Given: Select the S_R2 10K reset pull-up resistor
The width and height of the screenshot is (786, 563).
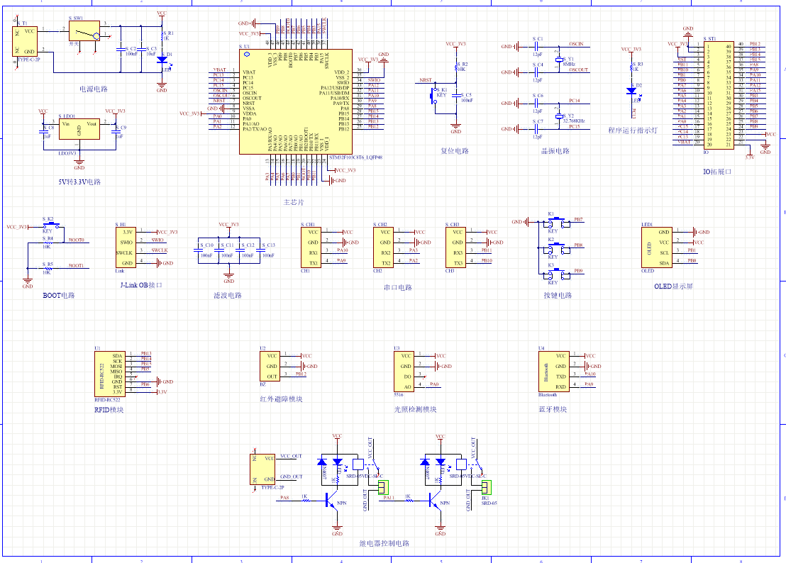Looking at the screenshot, I should (457, 66).
